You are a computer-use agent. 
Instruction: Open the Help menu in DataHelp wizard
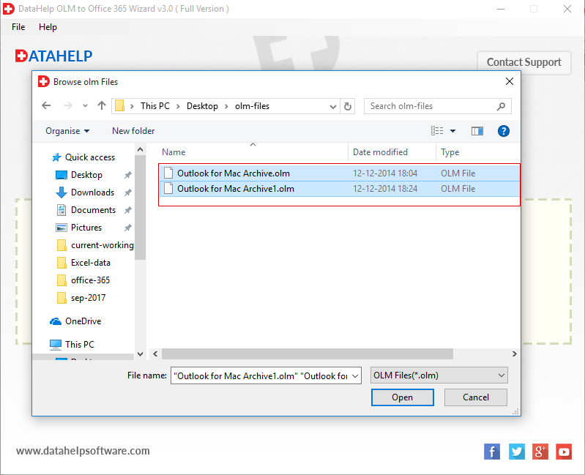click(48, 27)
